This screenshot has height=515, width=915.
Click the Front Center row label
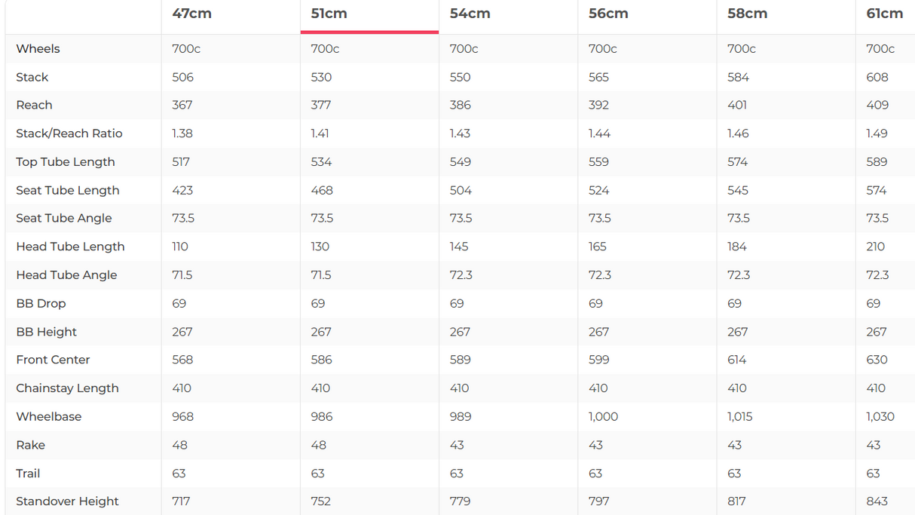tap(53, 360)
